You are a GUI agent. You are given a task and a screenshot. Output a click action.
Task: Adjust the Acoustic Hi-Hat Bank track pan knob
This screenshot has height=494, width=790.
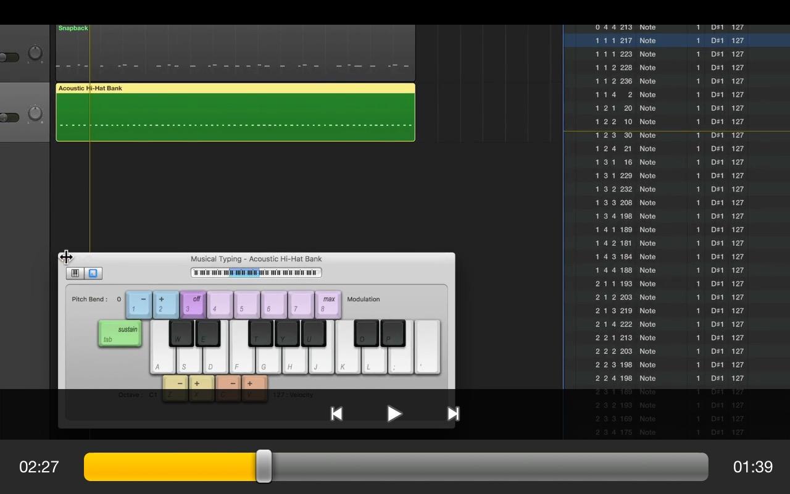click(35, 114)
